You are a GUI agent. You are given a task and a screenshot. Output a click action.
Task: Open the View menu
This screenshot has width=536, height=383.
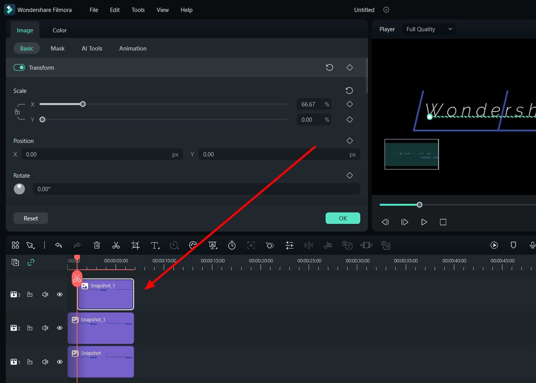(163, 10)
